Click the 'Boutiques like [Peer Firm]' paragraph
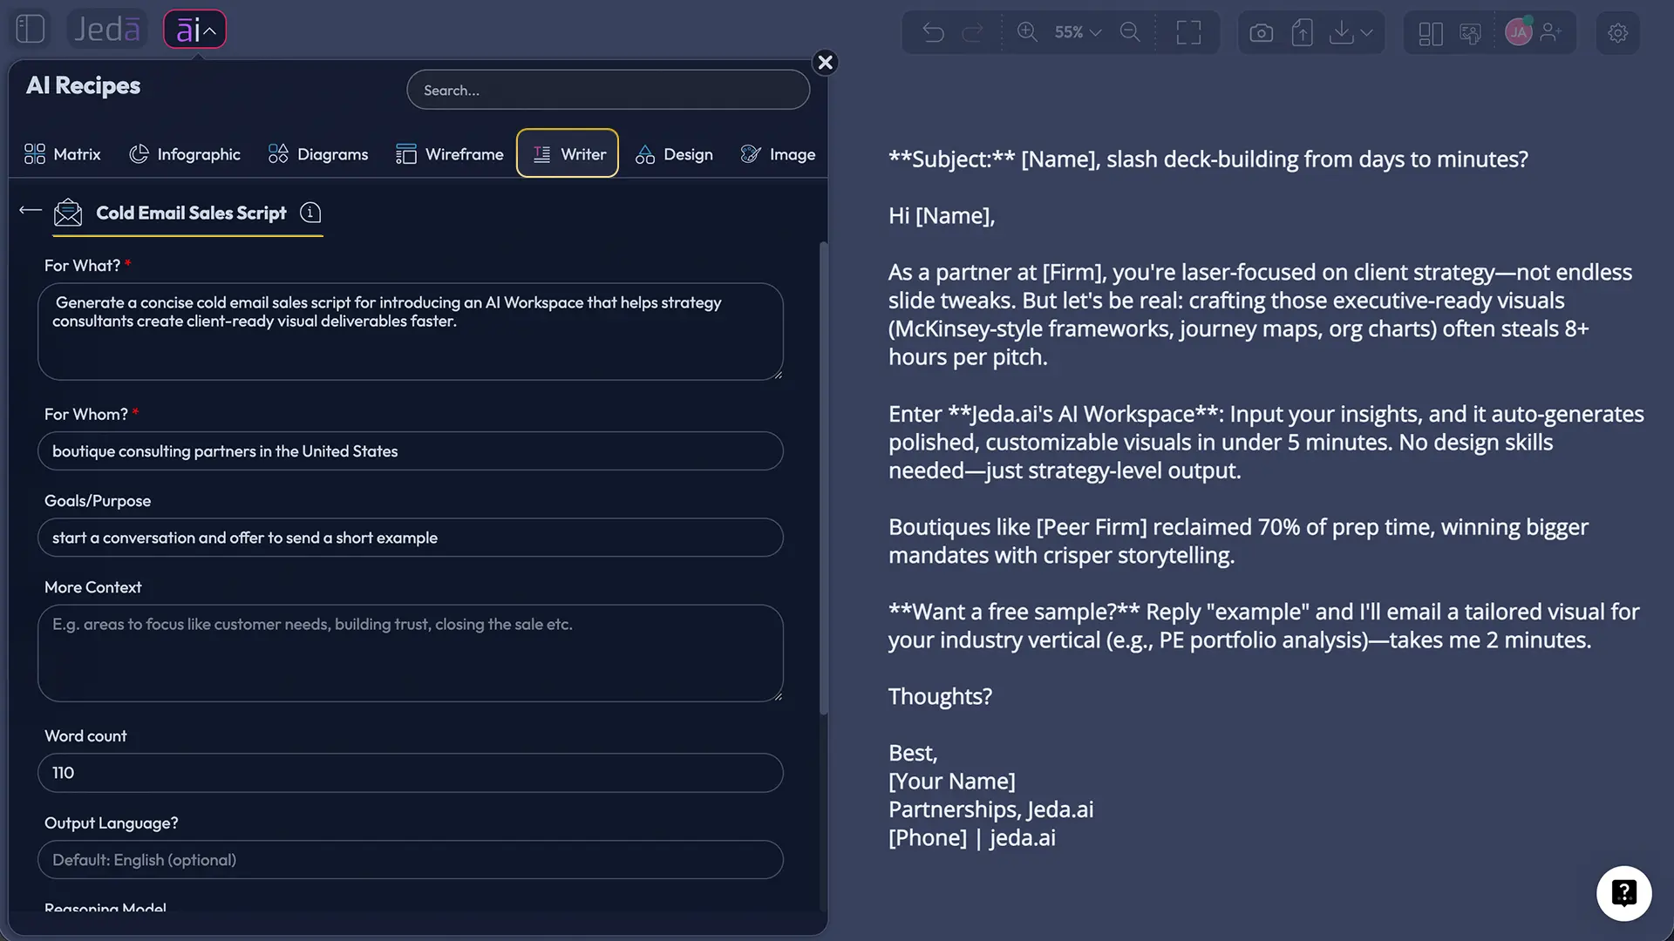This screenshot has height=941, width=1674. (x=1238, y=541)
